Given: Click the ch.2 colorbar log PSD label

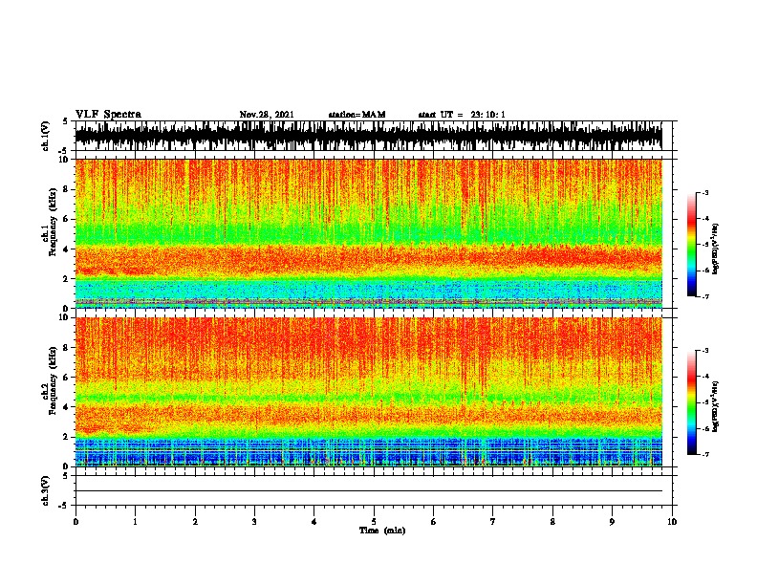Looking at the screenshot, I should pos(715,406).
